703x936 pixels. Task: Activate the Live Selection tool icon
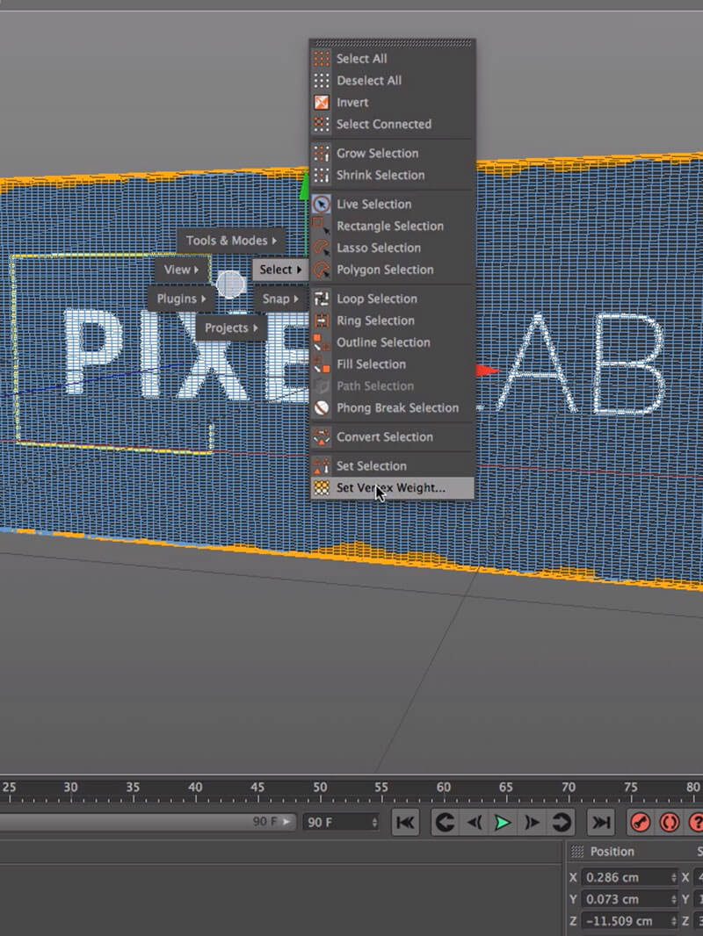(322, 205)
